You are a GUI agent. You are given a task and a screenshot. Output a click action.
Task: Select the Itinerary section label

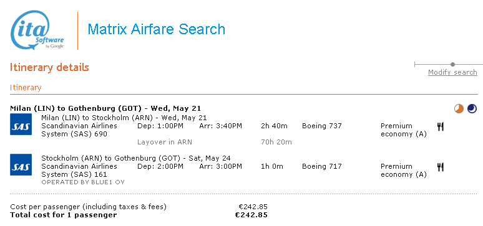point(26,88)
